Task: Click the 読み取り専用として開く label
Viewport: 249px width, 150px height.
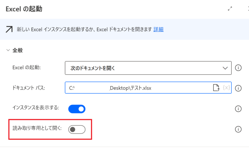Action: 37,128
